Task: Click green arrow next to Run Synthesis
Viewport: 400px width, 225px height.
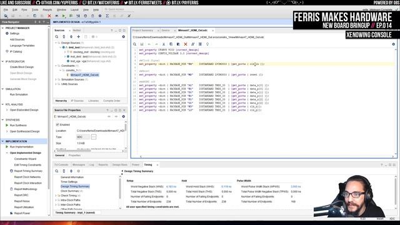Action: coord(7,125)
